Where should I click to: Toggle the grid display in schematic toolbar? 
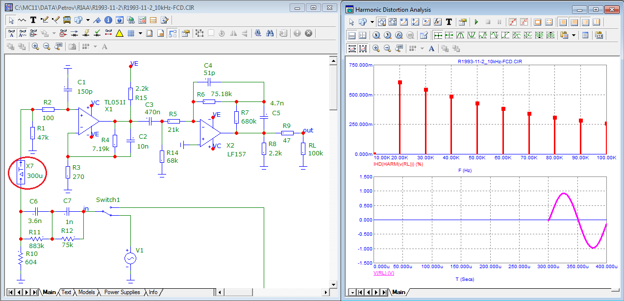tap(131, 33)
